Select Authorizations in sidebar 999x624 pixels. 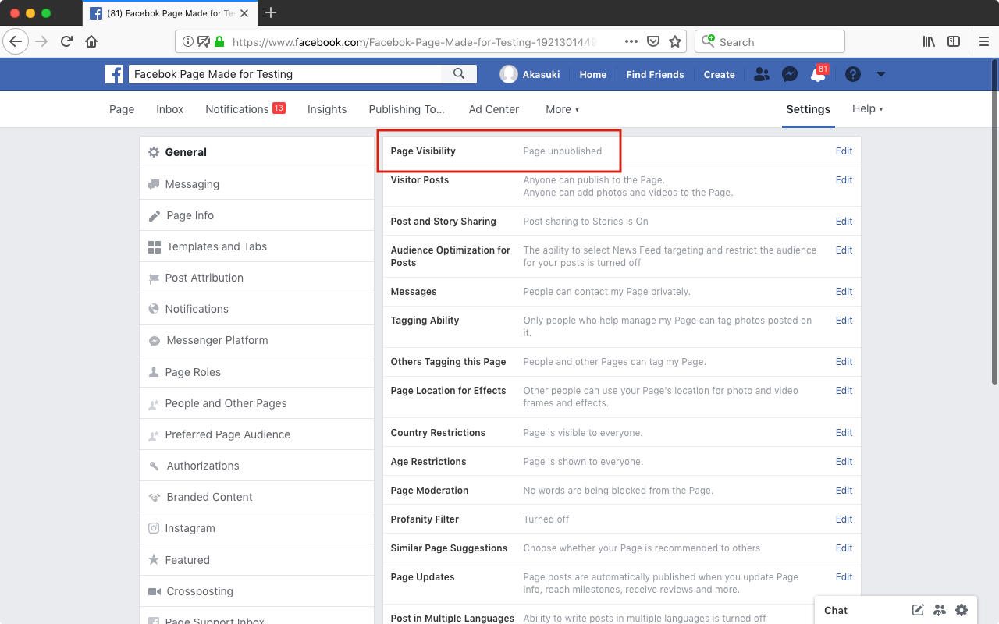click(x=257, y=466)
